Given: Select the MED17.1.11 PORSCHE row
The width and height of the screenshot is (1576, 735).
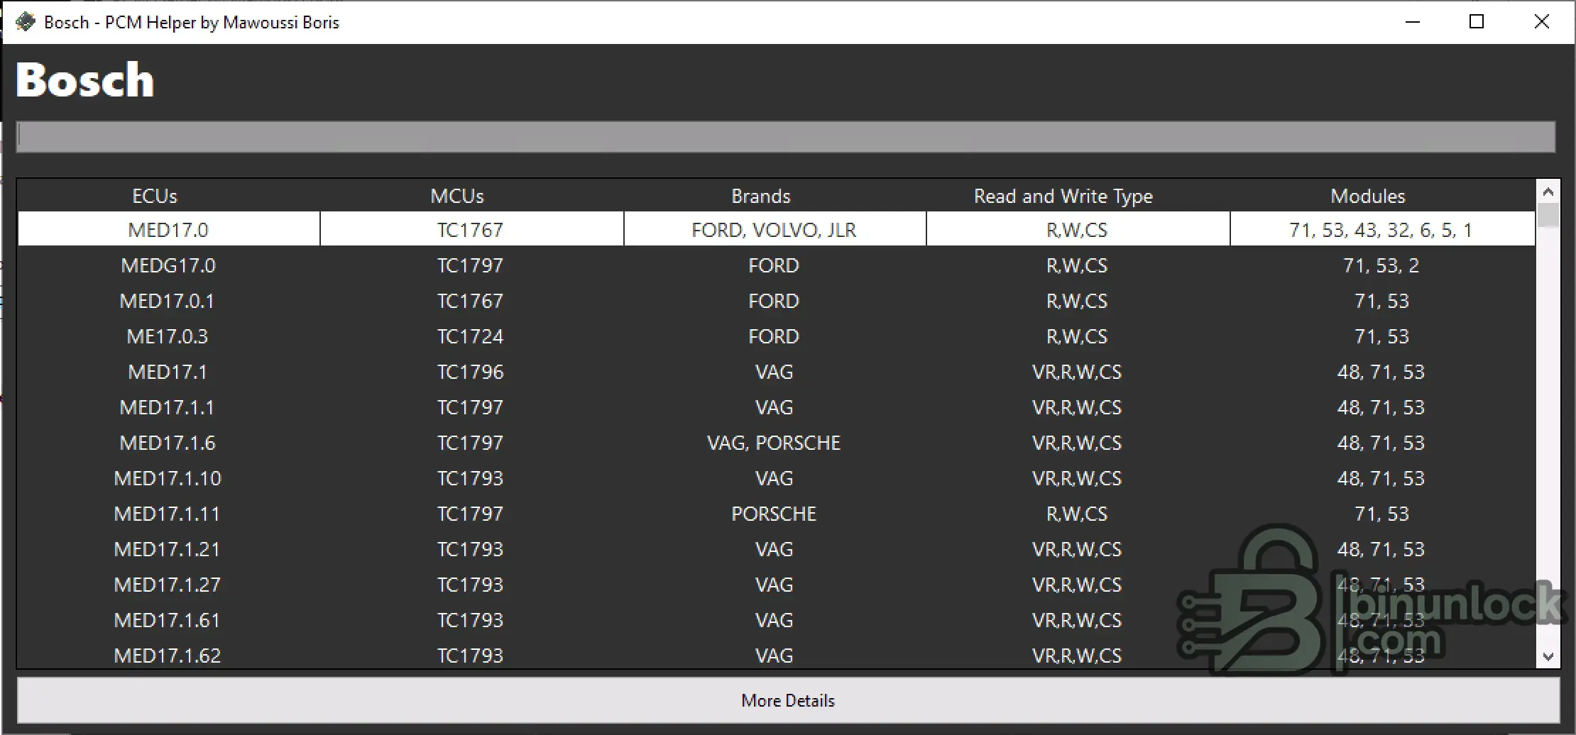Looking at the screenshot, I should click(777, 514).
